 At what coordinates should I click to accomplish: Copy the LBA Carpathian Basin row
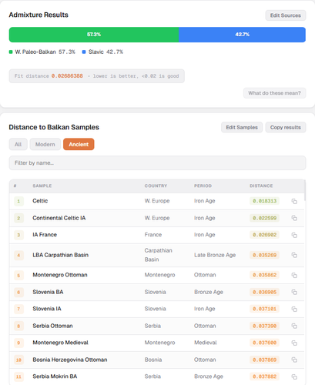pos(294,255)
